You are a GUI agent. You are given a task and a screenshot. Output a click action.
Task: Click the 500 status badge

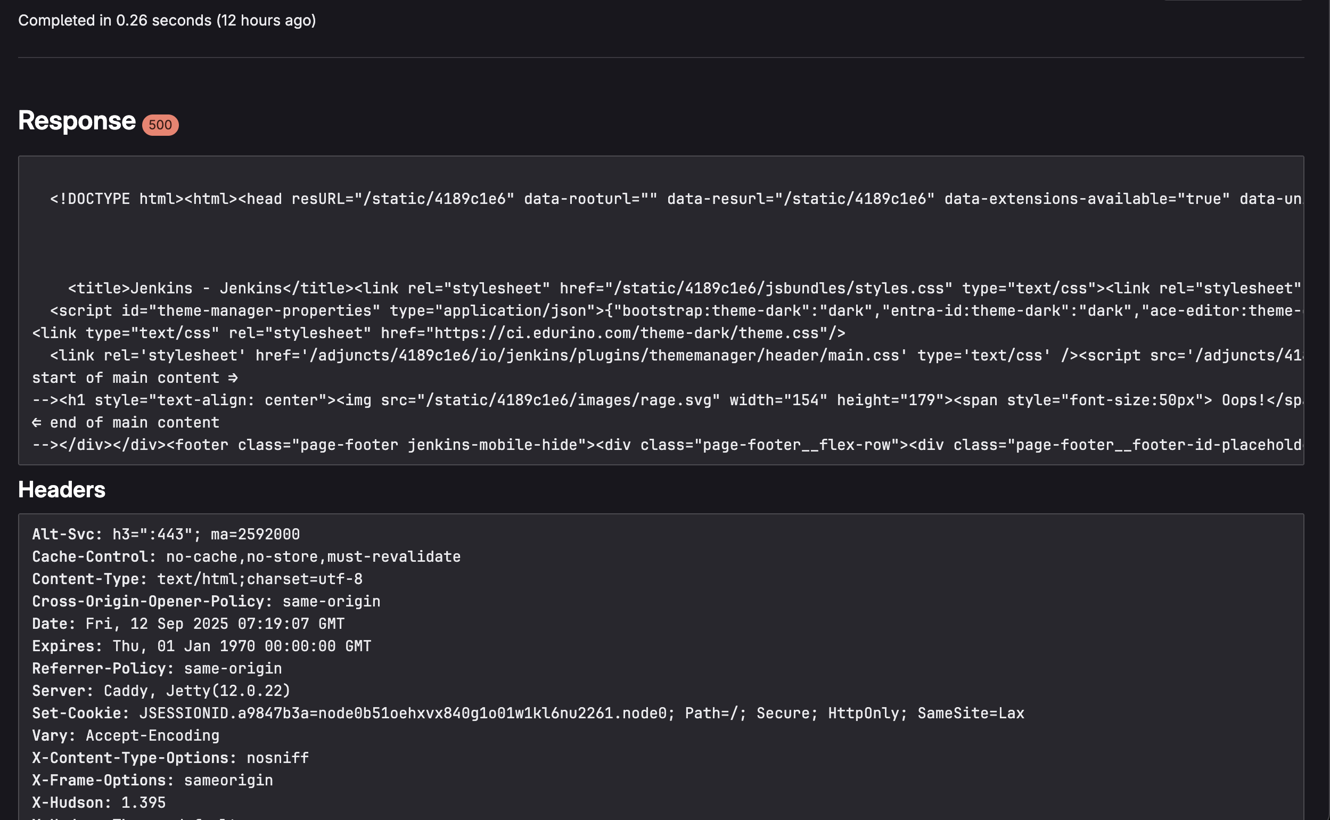coord(160,125)
